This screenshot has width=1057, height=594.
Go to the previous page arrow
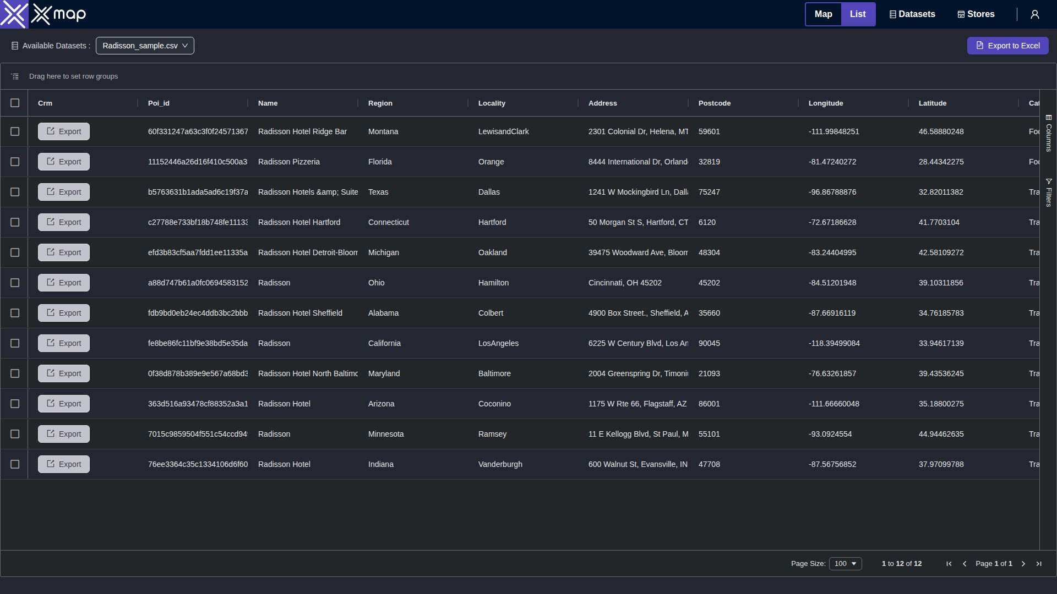click(x=965, y=564)
